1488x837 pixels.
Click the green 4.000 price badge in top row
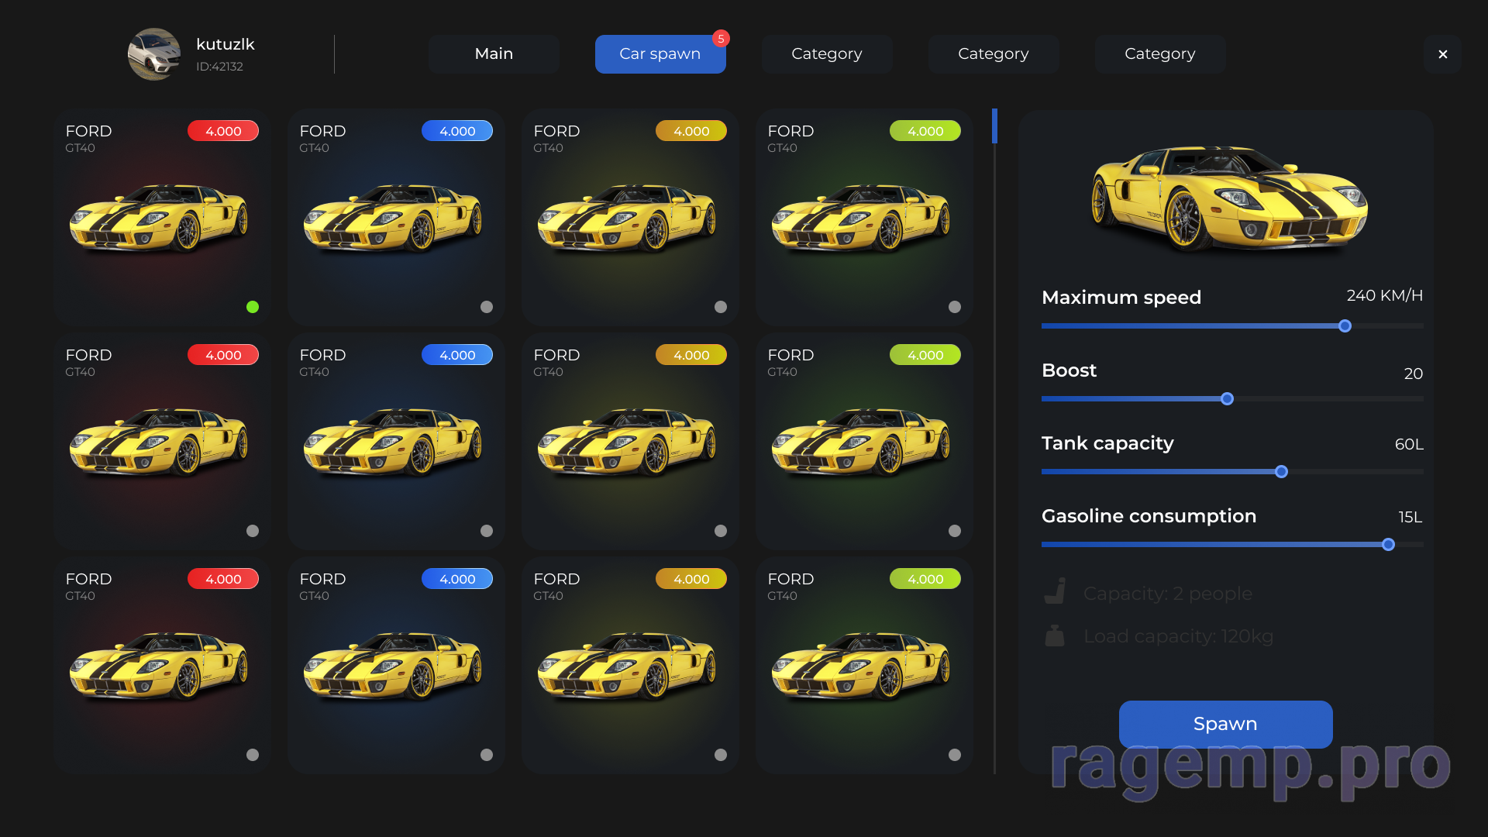pos(925,131)
